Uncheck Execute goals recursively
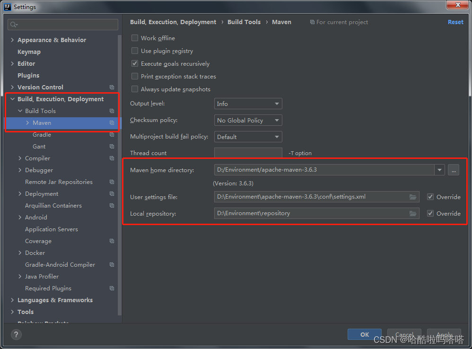The height and width of the screenshot is (349, 472). pos(135,63)
